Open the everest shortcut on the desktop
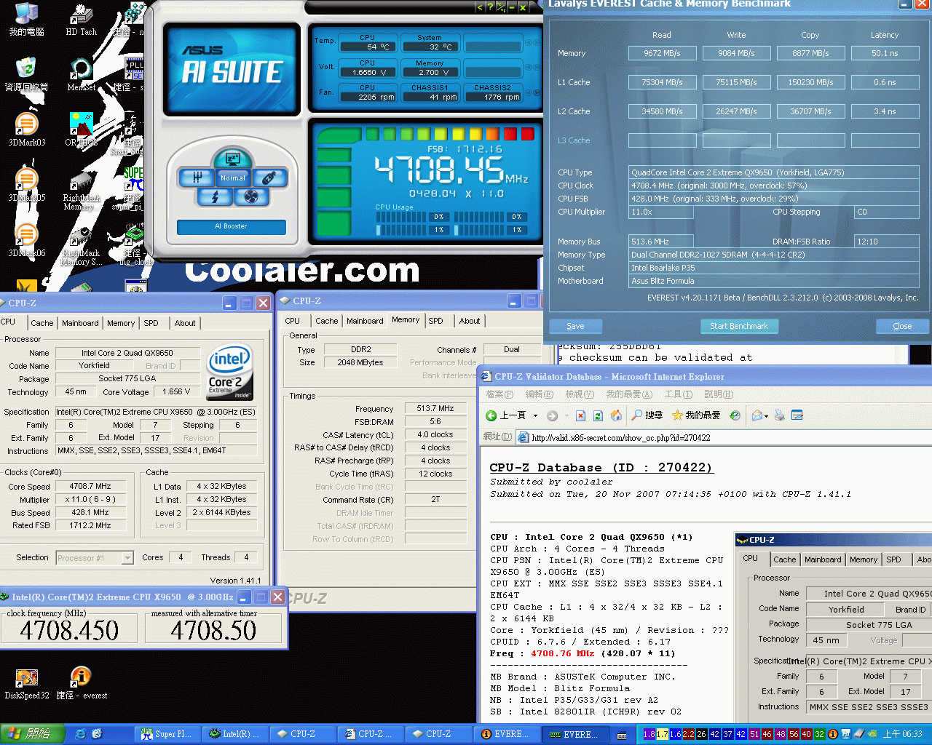Viewport: 932px width, 745px height. tap(82, 683)
